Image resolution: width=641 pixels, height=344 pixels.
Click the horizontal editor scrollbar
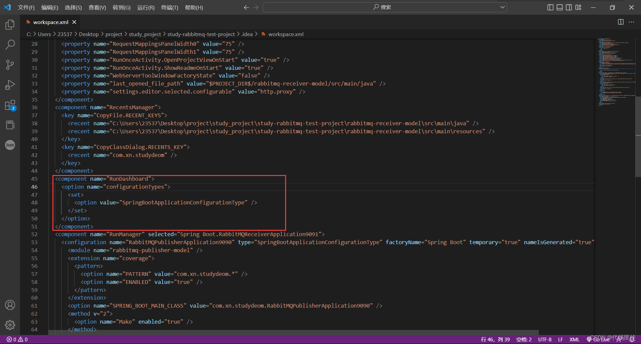294,332
